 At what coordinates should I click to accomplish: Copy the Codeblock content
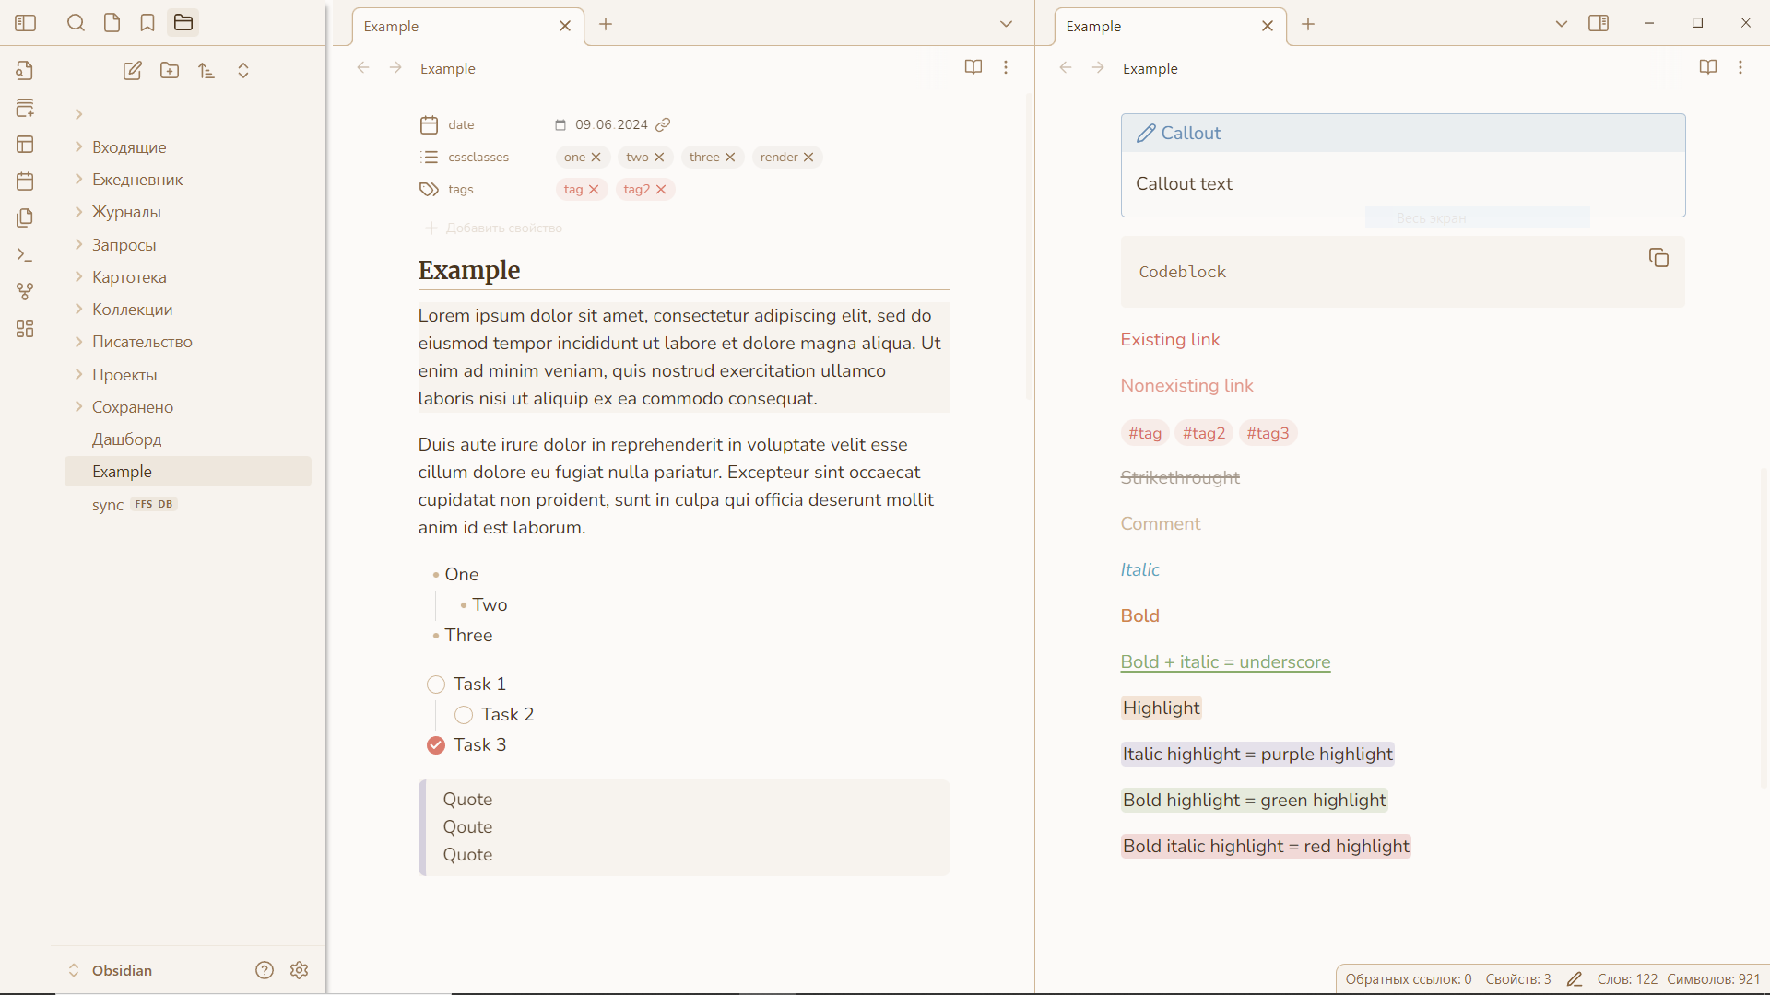tap(1658, 258)
